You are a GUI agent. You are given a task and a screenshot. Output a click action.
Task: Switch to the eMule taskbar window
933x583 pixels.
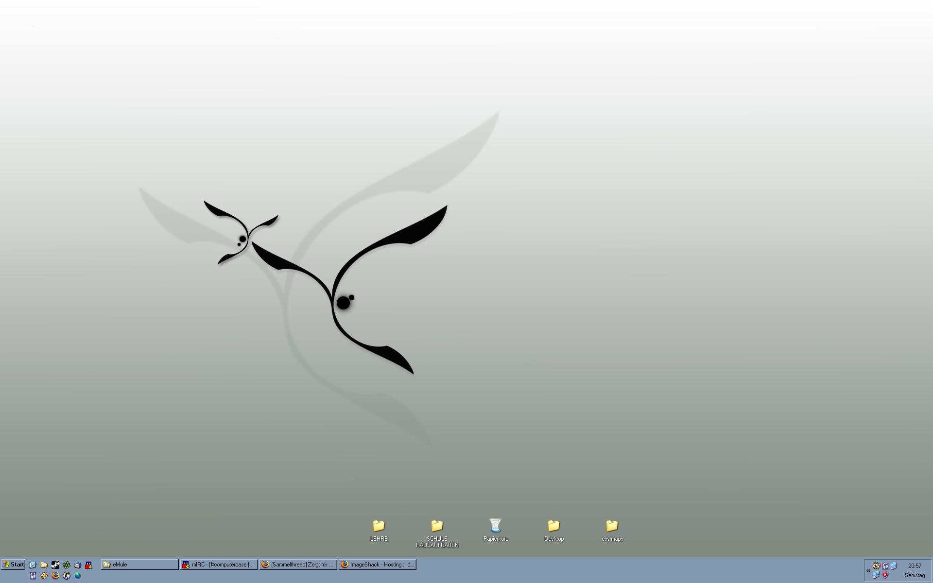tap(139, 565)
